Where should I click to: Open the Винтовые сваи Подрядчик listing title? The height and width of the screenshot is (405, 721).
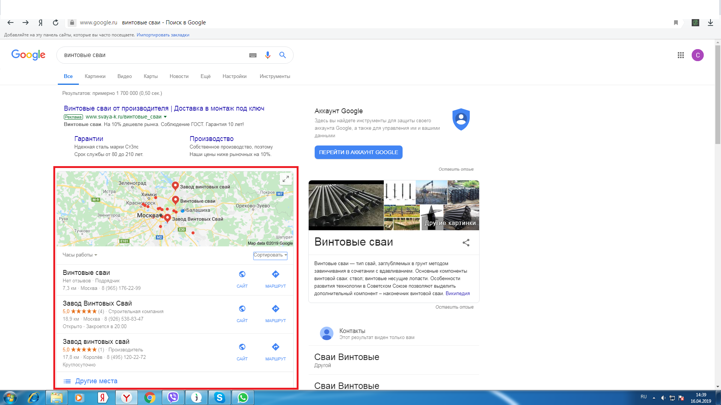pos(86,273)
